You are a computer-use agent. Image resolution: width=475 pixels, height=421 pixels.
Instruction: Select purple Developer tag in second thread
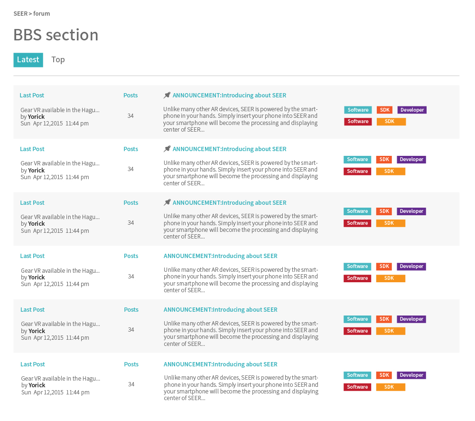click(x=411, y=160)
